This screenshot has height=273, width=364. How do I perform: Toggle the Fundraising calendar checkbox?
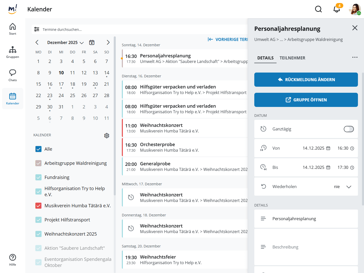click(x=38, y=177)
